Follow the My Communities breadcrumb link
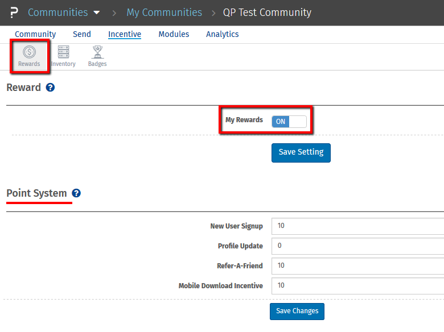 click(165, 13)
